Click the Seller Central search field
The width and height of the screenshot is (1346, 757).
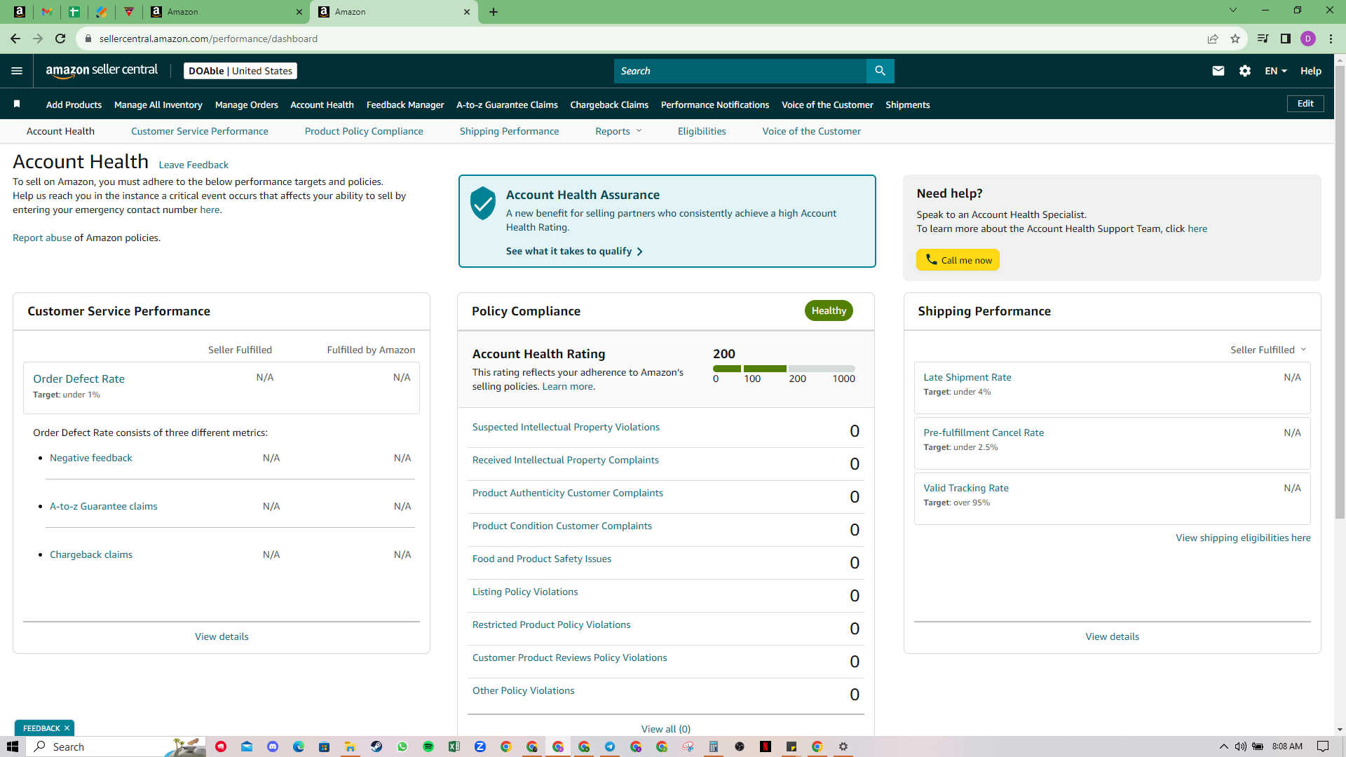740,71
